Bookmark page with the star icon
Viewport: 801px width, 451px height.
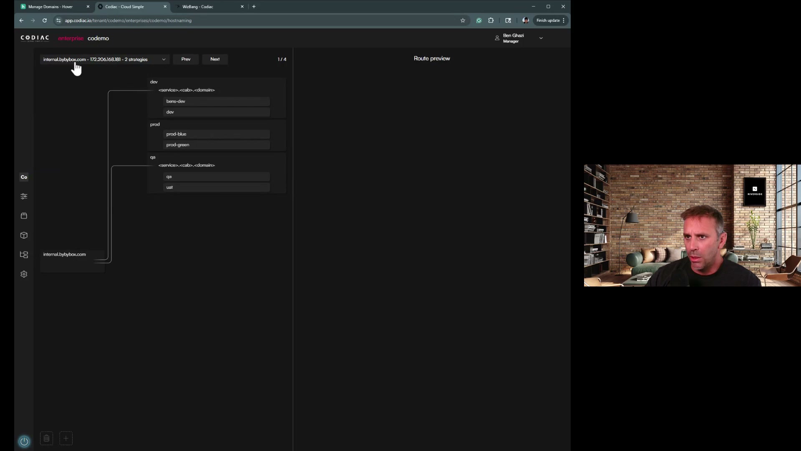point(463,20)
